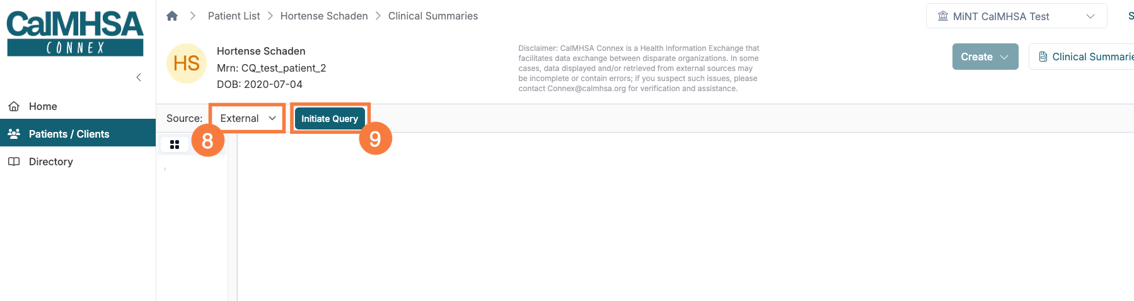The height and width of the screenshot is (301, 1134).
Task: Select the Clinical Summaries document icon
Action: 1043,57
